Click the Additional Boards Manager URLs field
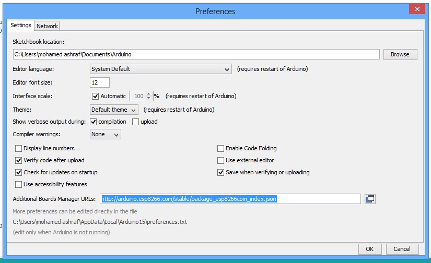 coord(230,199)
